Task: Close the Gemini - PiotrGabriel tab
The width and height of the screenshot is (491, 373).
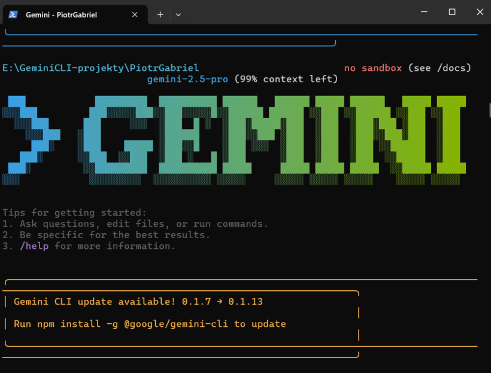Action: click(135, 15)
